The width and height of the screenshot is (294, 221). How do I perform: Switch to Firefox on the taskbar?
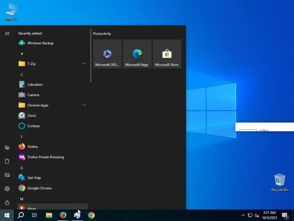click(x=63, y=215)
